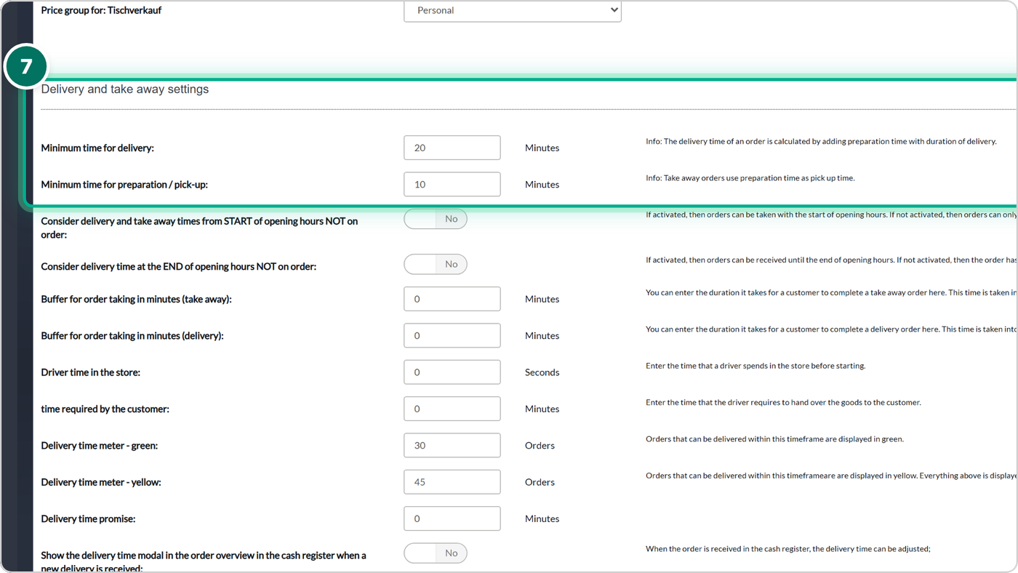Screen dimensions: 1018x573
Task: Focus the Driver time in the store field
Action: (452, 372)
